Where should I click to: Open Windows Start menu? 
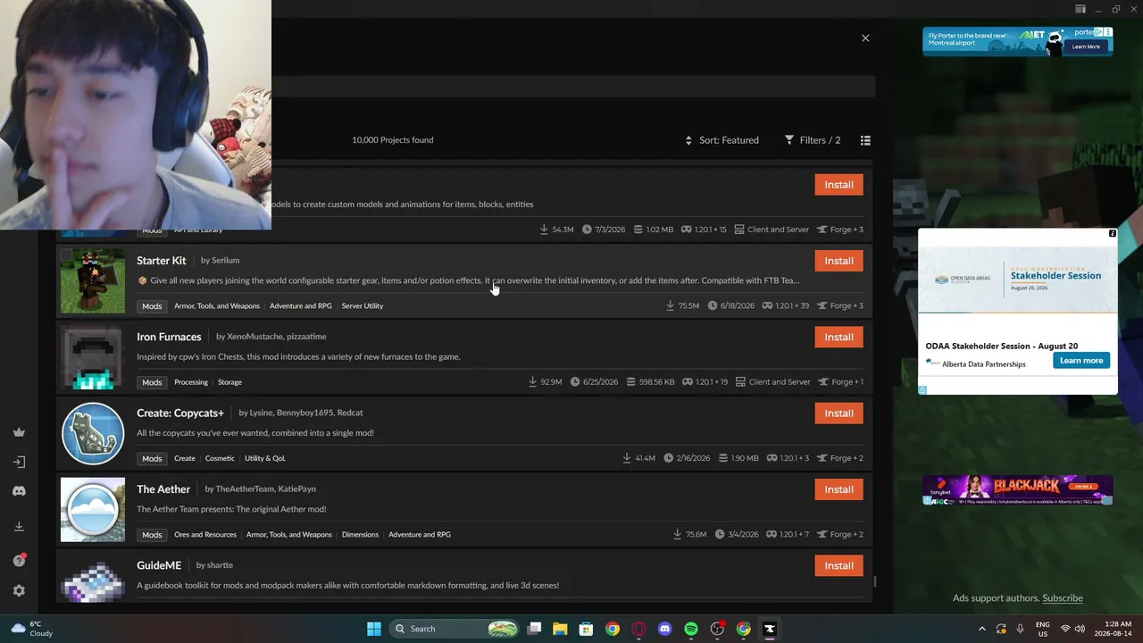[374, 629]
